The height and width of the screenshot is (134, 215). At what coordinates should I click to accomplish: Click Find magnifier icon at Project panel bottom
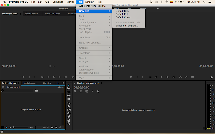48,127
